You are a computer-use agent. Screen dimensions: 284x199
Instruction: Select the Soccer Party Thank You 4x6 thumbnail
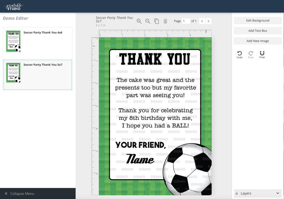pos(13,41)
